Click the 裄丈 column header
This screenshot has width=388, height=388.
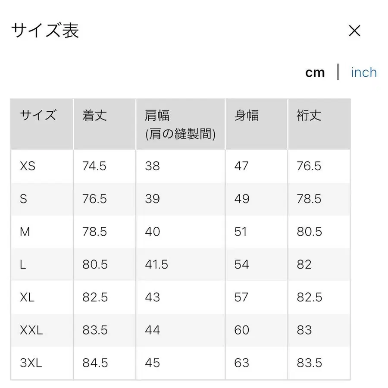click(x=307, y=115)
